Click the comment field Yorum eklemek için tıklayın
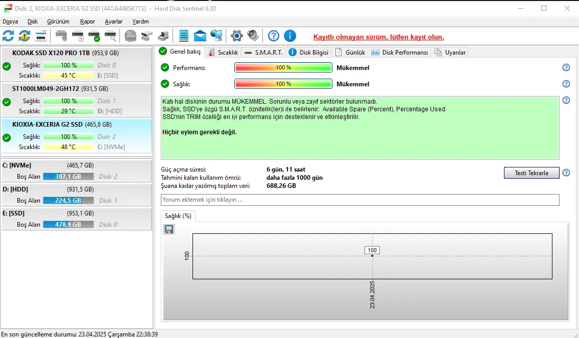 pos(360,200)
